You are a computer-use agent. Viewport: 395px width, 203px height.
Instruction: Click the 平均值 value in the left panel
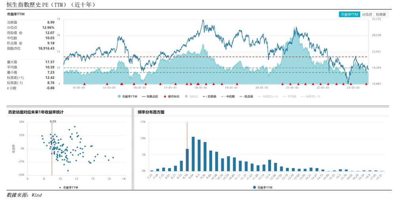pos(50,67)
